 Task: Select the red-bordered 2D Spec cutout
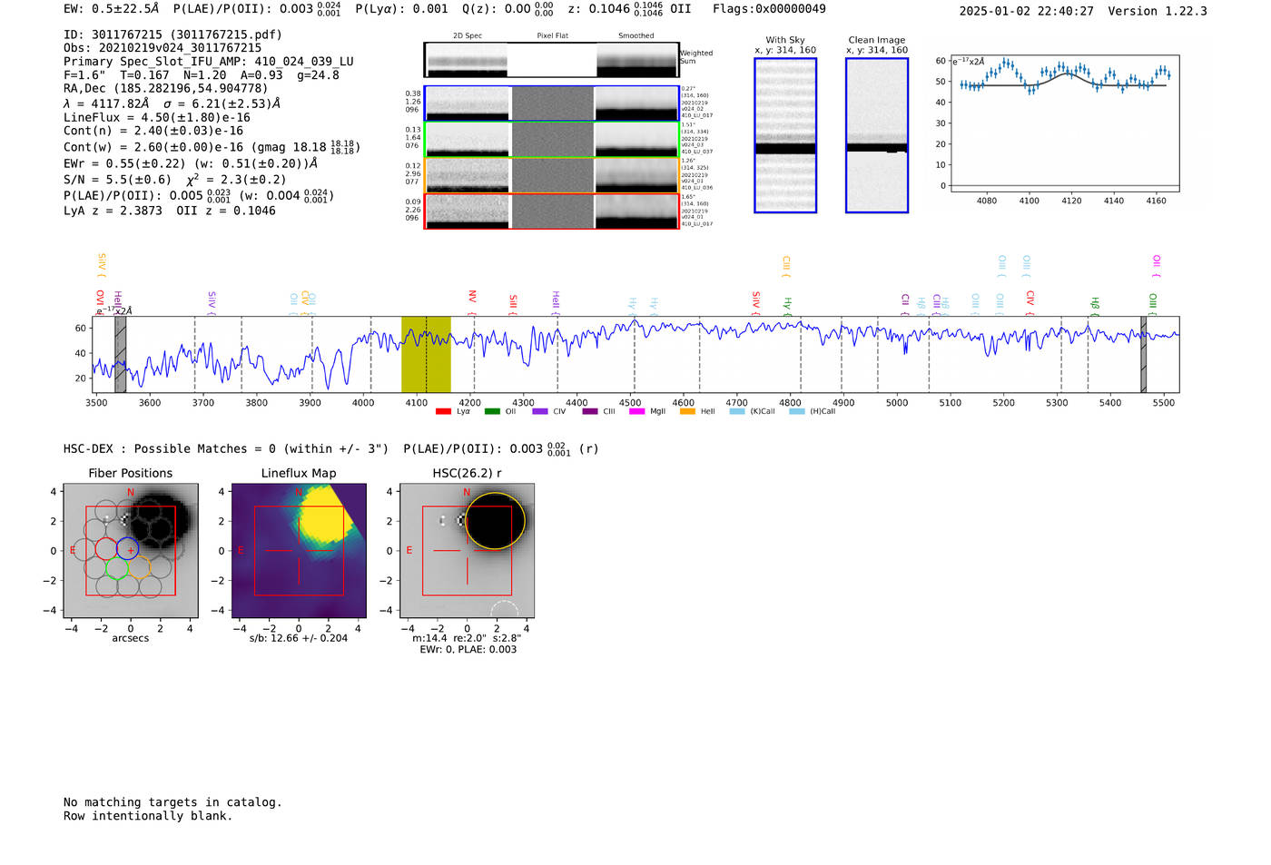tap(468, 211)
